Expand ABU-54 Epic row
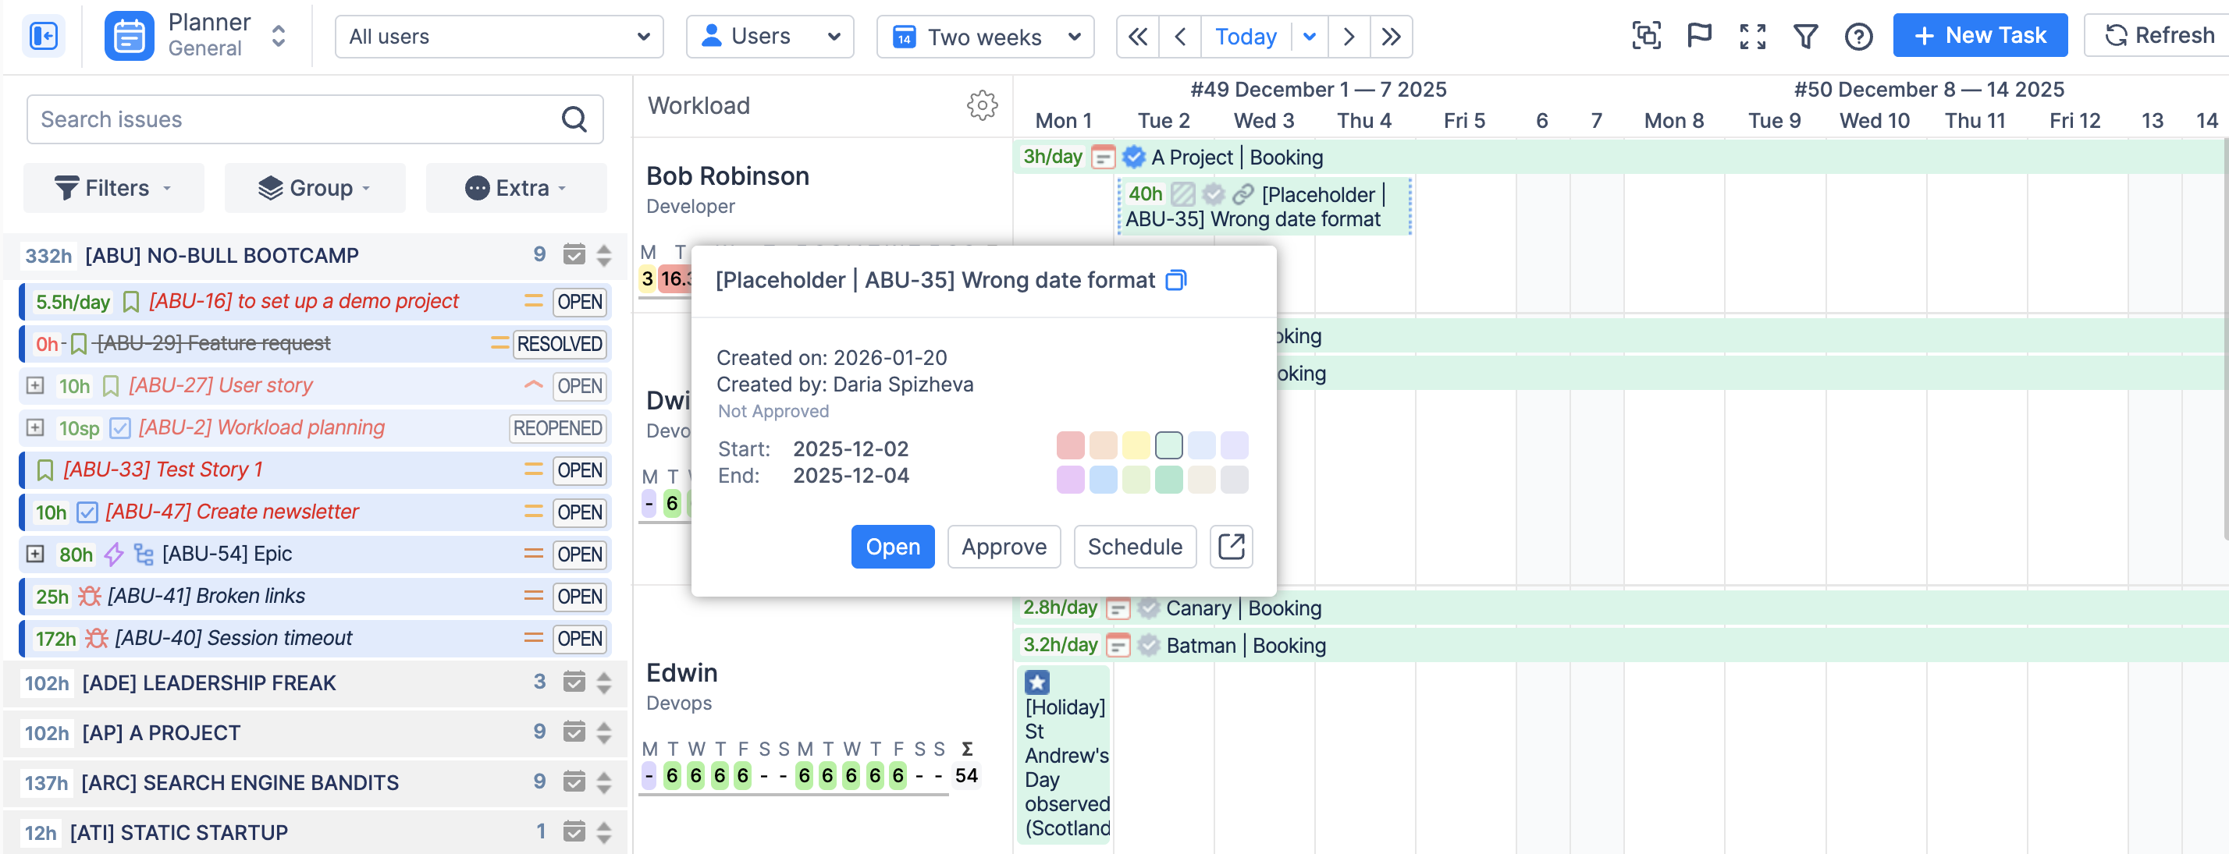The width and height of the screenshot is (2229, 854). [34, 554]
